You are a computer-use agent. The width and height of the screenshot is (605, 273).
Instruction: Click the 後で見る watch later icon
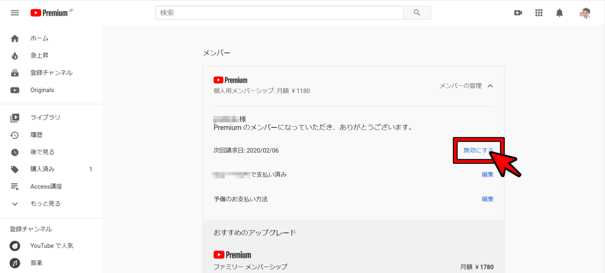[15, 152]
